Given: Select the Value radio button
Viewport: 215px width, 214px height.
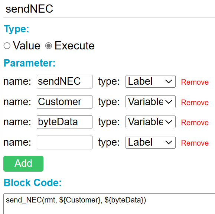Looking at the screenshot, I should click(x=7, y=46).
